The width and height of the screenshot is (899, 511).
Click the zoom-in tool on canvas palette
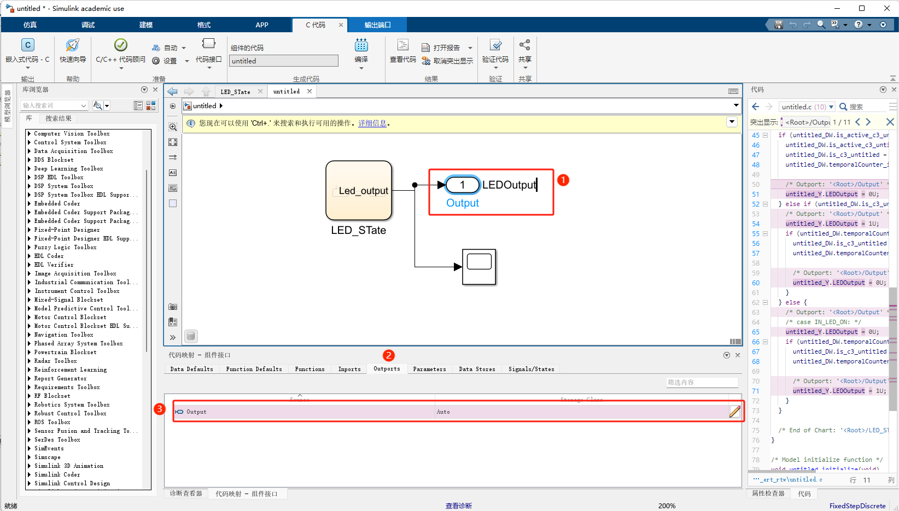pos(173,127)
